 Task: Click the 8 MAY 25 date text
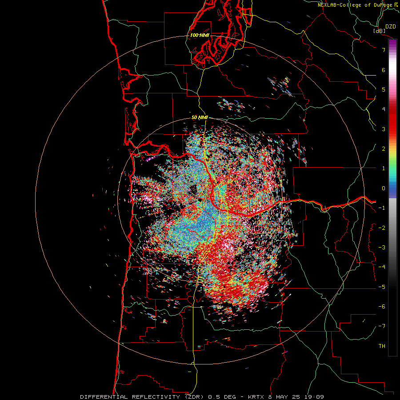pyautogui.click(x=284, y=397)
